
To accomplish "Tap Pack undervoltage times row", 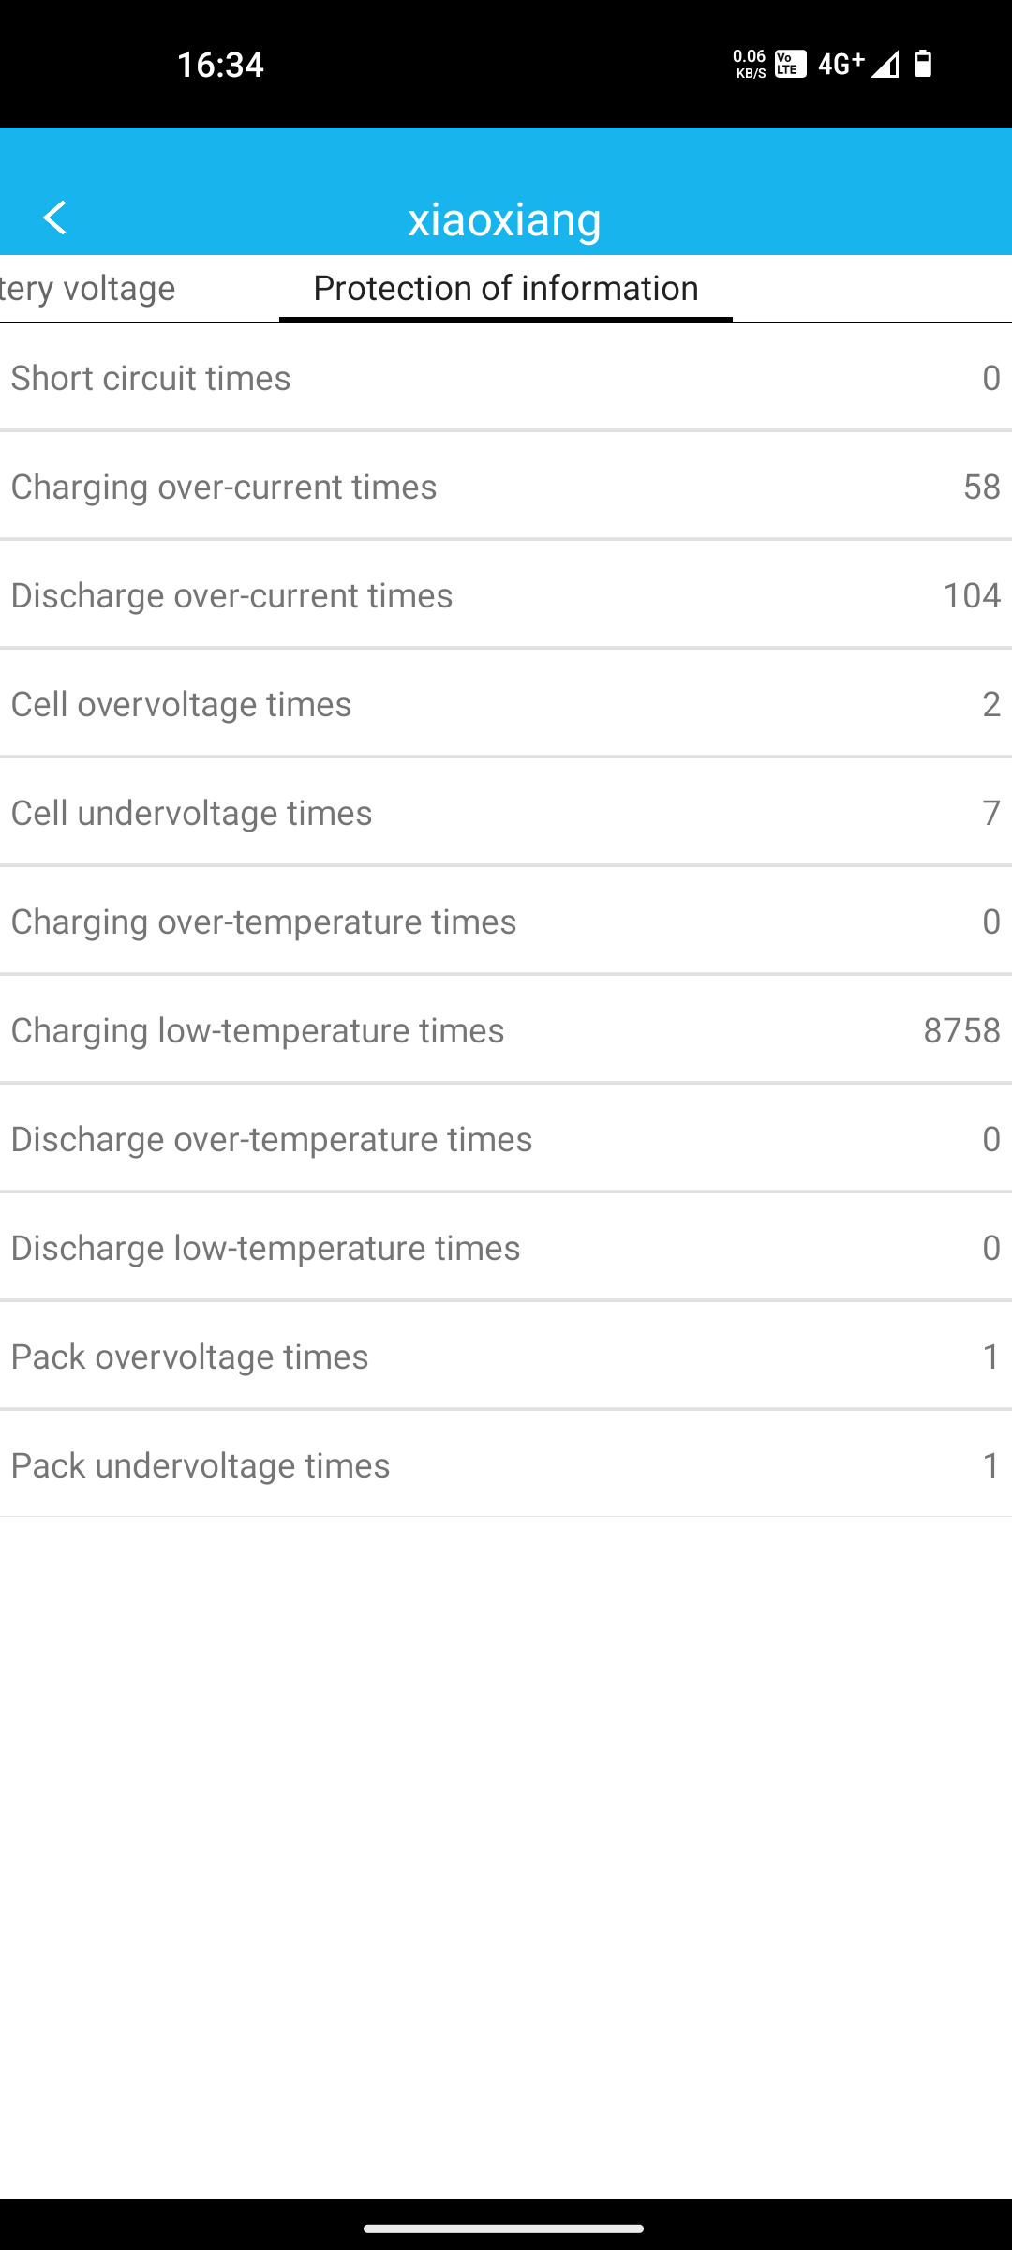I will (x=506, y=1464).
